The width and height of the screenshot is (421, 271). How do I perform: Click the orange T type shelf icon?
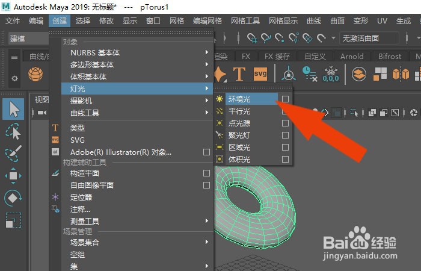click(239, 74)
